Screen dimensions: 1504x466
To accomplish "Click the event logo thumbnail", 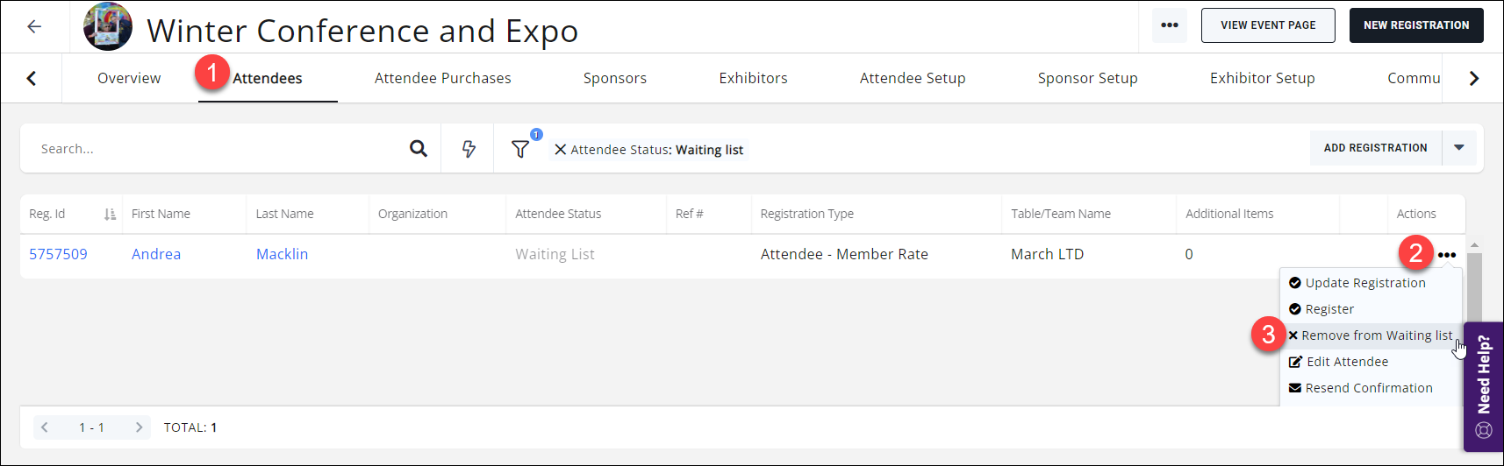I will click(x=108, y=26).
